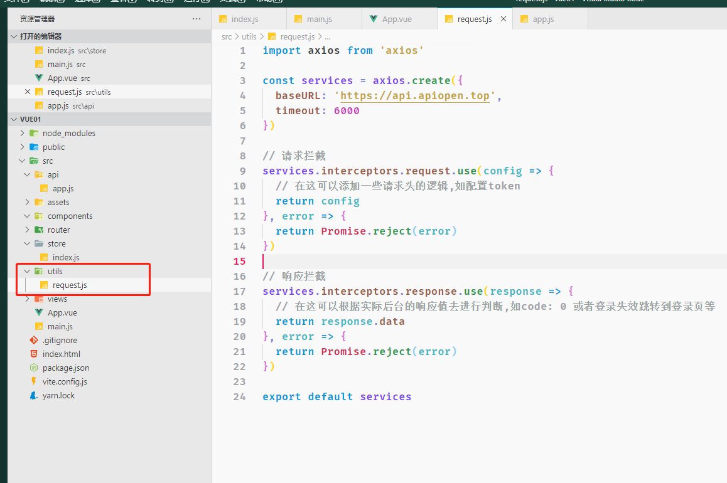Collapse the utils folder
Screen dimensions: 727x483
coord(27,272)
